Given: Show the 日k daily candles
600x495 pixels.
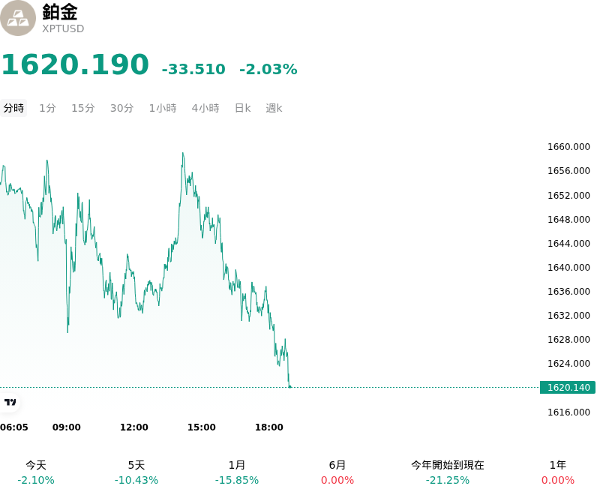Looking at the screenshot, I should click(242, 108).
